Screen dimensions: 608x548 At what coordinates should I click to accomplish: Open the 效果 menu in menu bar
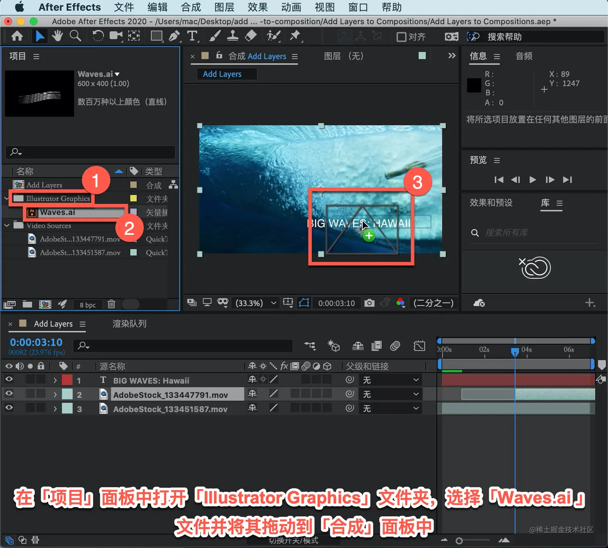coord(258,7)
